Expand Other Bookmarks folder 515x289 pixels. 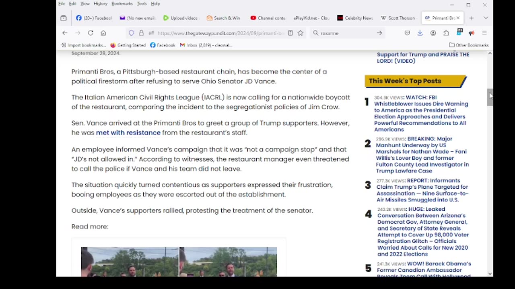click(469, 45)
